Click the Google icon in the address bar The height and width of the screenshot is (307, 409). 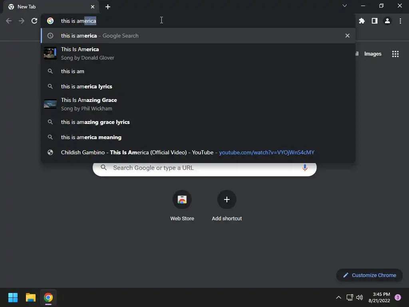click(50, 21)
